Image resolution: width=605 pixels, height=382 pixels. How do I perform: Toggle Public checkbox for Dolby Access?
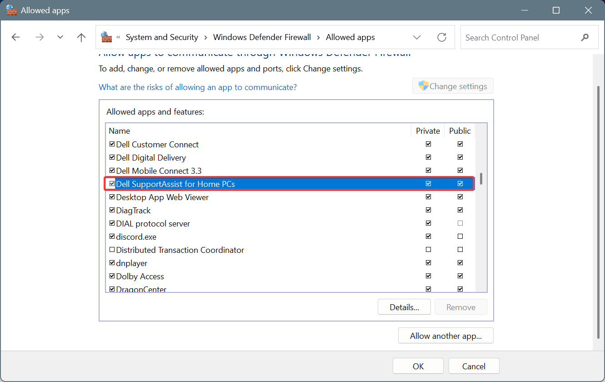[x=460, y=276]
